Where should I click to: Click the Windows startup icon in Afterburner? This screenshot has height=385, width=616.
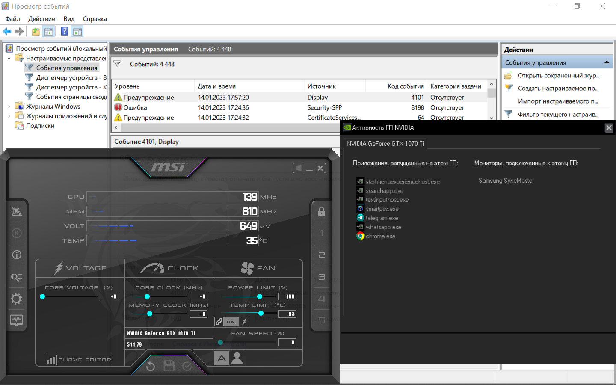pos(299,168)
